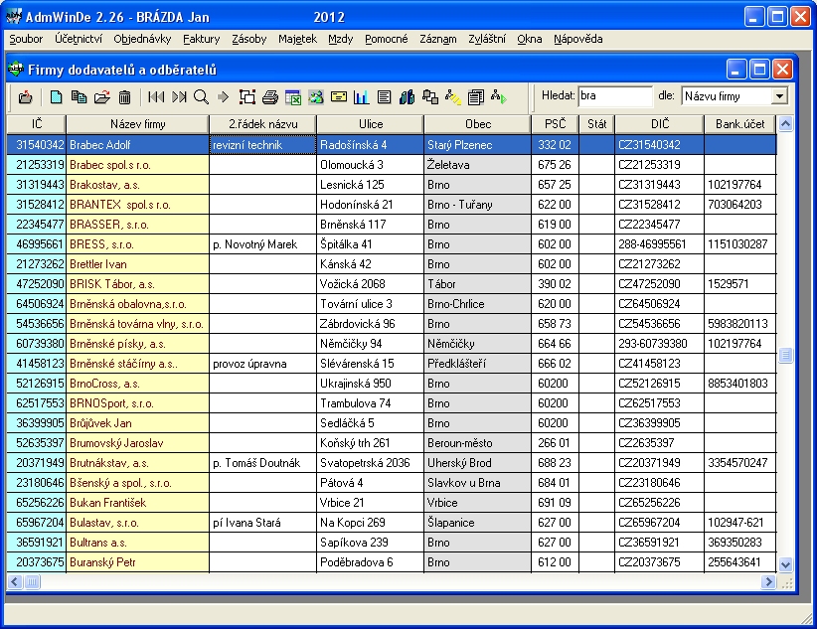Image resolution: width=817 pixels, height=629 pixels.
Task: Click the Hledat search field
Action: click(x=615, y=95)
